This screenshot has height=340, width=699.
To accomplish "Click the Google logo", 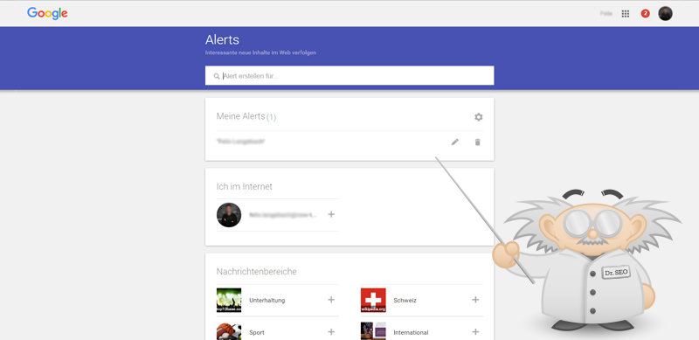I will click(x=47, y=13).
